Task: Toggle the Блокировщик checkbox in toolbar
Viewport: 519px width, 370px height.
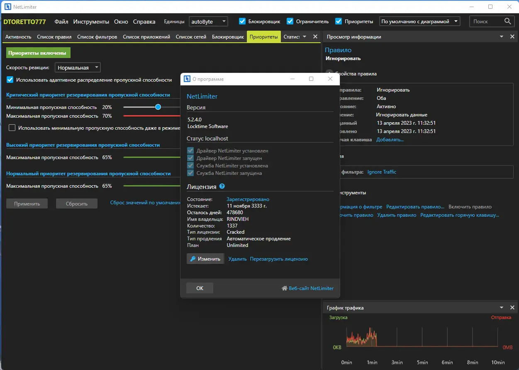Action: click(242, 22)
